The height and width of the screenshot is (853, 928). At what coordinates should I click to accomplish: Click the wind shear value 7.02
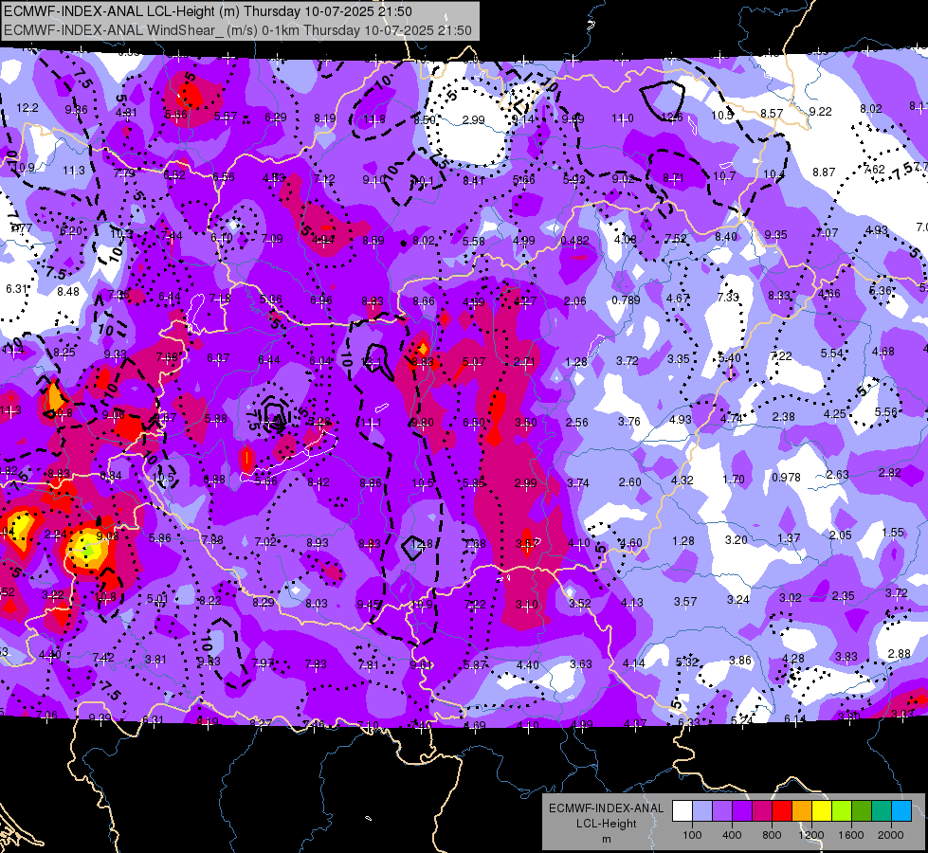point(265,541)
